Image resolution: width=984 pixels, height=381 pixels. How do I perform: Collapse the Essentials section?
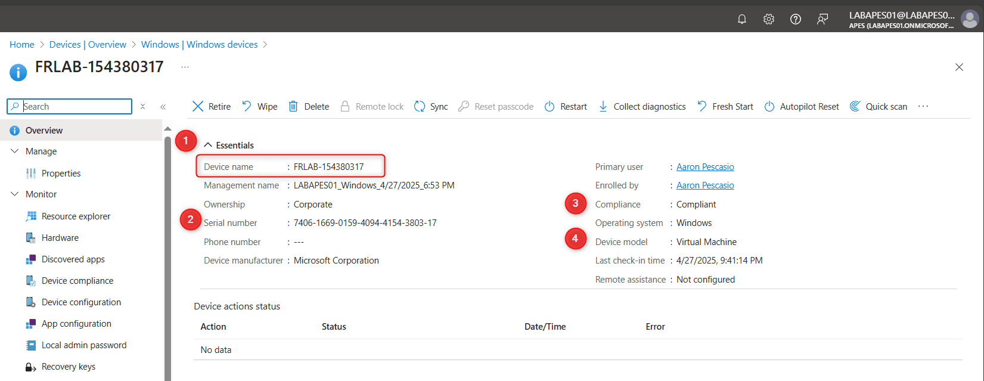209,145
